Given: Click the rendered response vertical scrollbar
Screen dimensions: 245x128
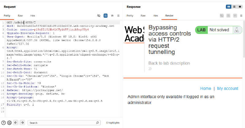Looking at the screenshot, I should coord(244,39).
